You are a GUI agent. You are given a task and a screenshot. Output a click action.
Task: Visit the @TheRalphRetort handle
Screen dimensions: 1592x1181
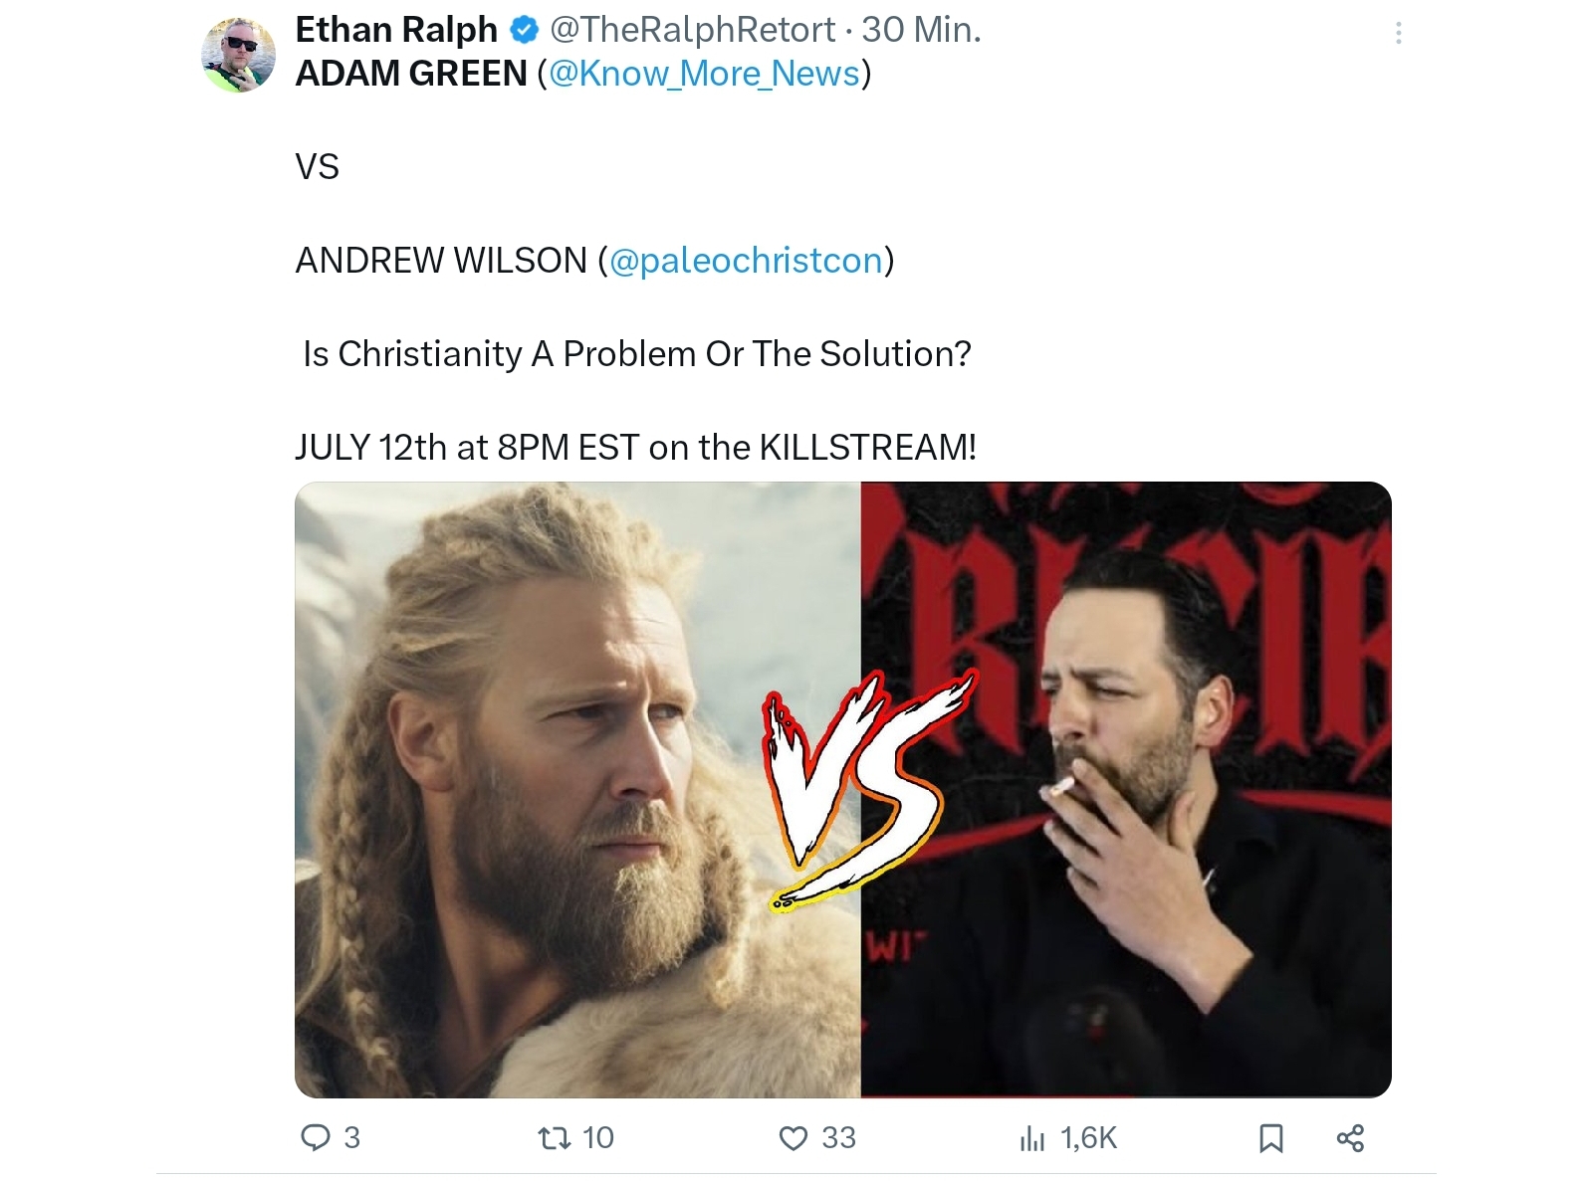tap(692, 30)
